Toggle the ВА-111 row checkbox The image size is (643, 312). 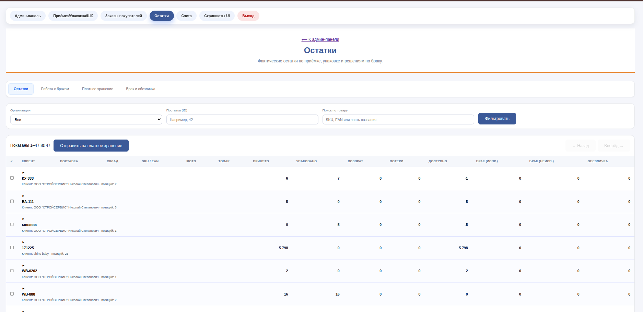[x=12, y=201]
